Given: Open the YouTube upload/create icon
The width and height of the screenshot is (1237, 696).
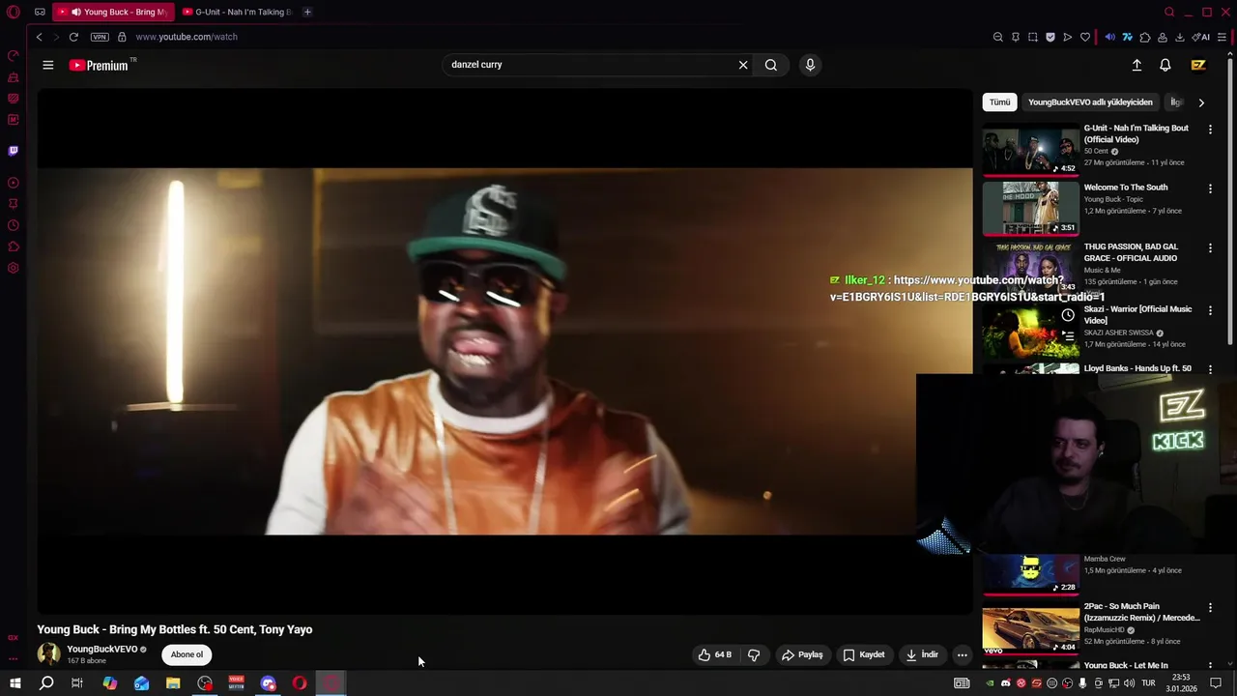Looking at the screenshot, I should [1136, 65].
